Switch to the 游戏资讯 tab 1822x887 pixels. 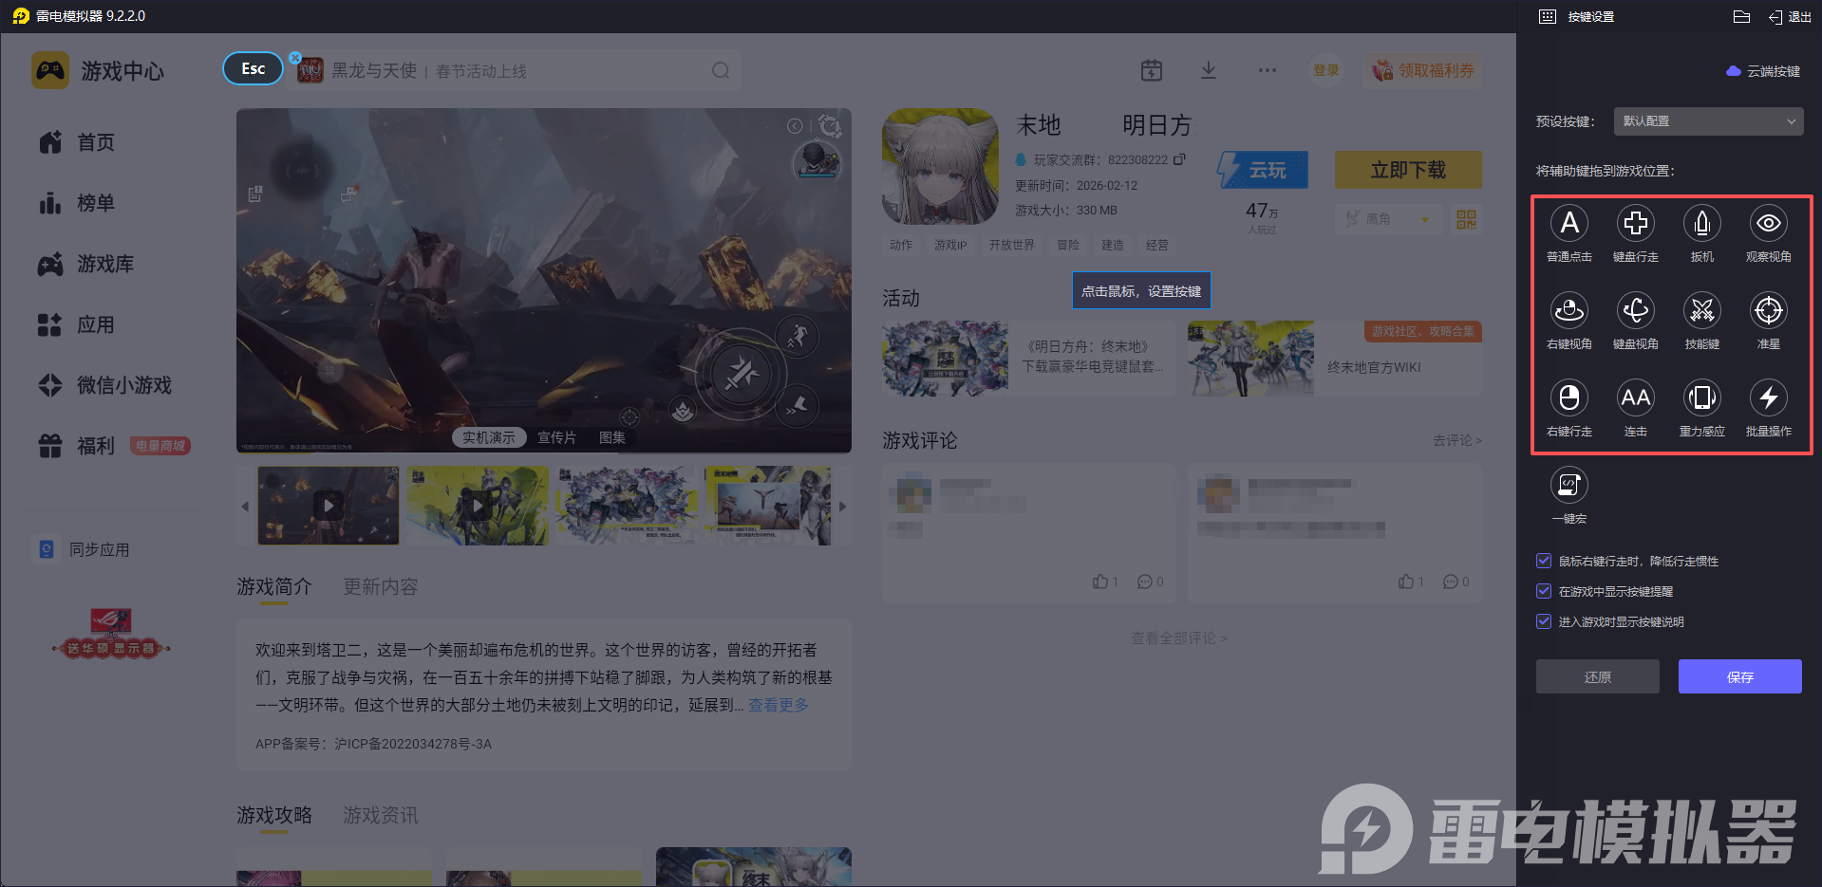[381, 816]
